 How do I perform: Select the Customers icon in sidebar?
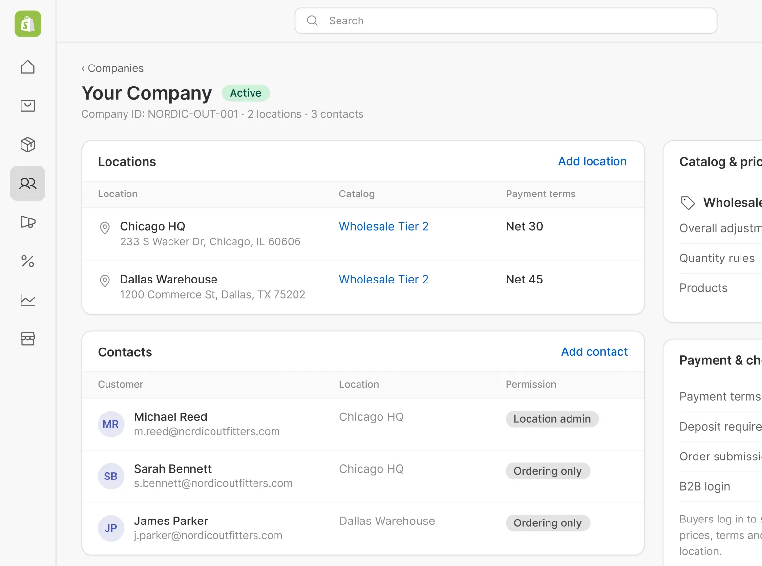(x=28, y=183)
